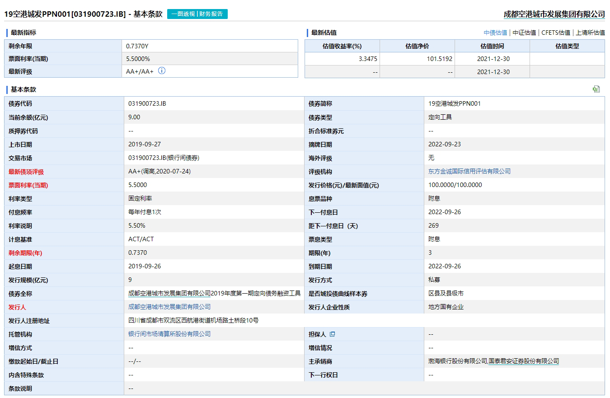Click the 估值净价 column header
This screenshot has height=398, width=610.
(x=417, y=46)
